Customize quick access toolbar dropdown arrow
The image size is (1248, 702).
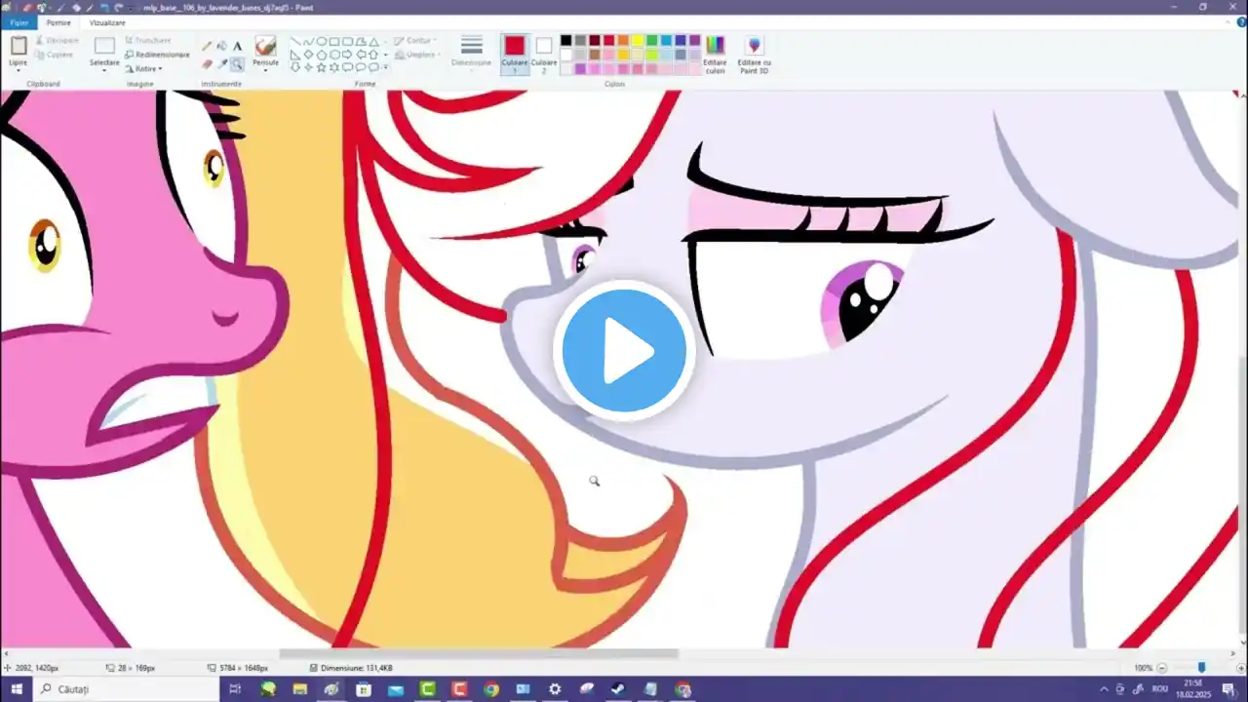(x=131, y=8)
